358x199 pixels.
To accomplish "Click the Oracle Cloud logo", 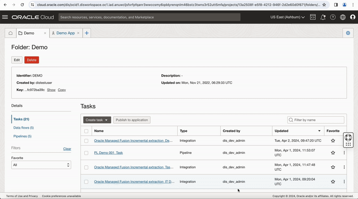I will (33, 17).
